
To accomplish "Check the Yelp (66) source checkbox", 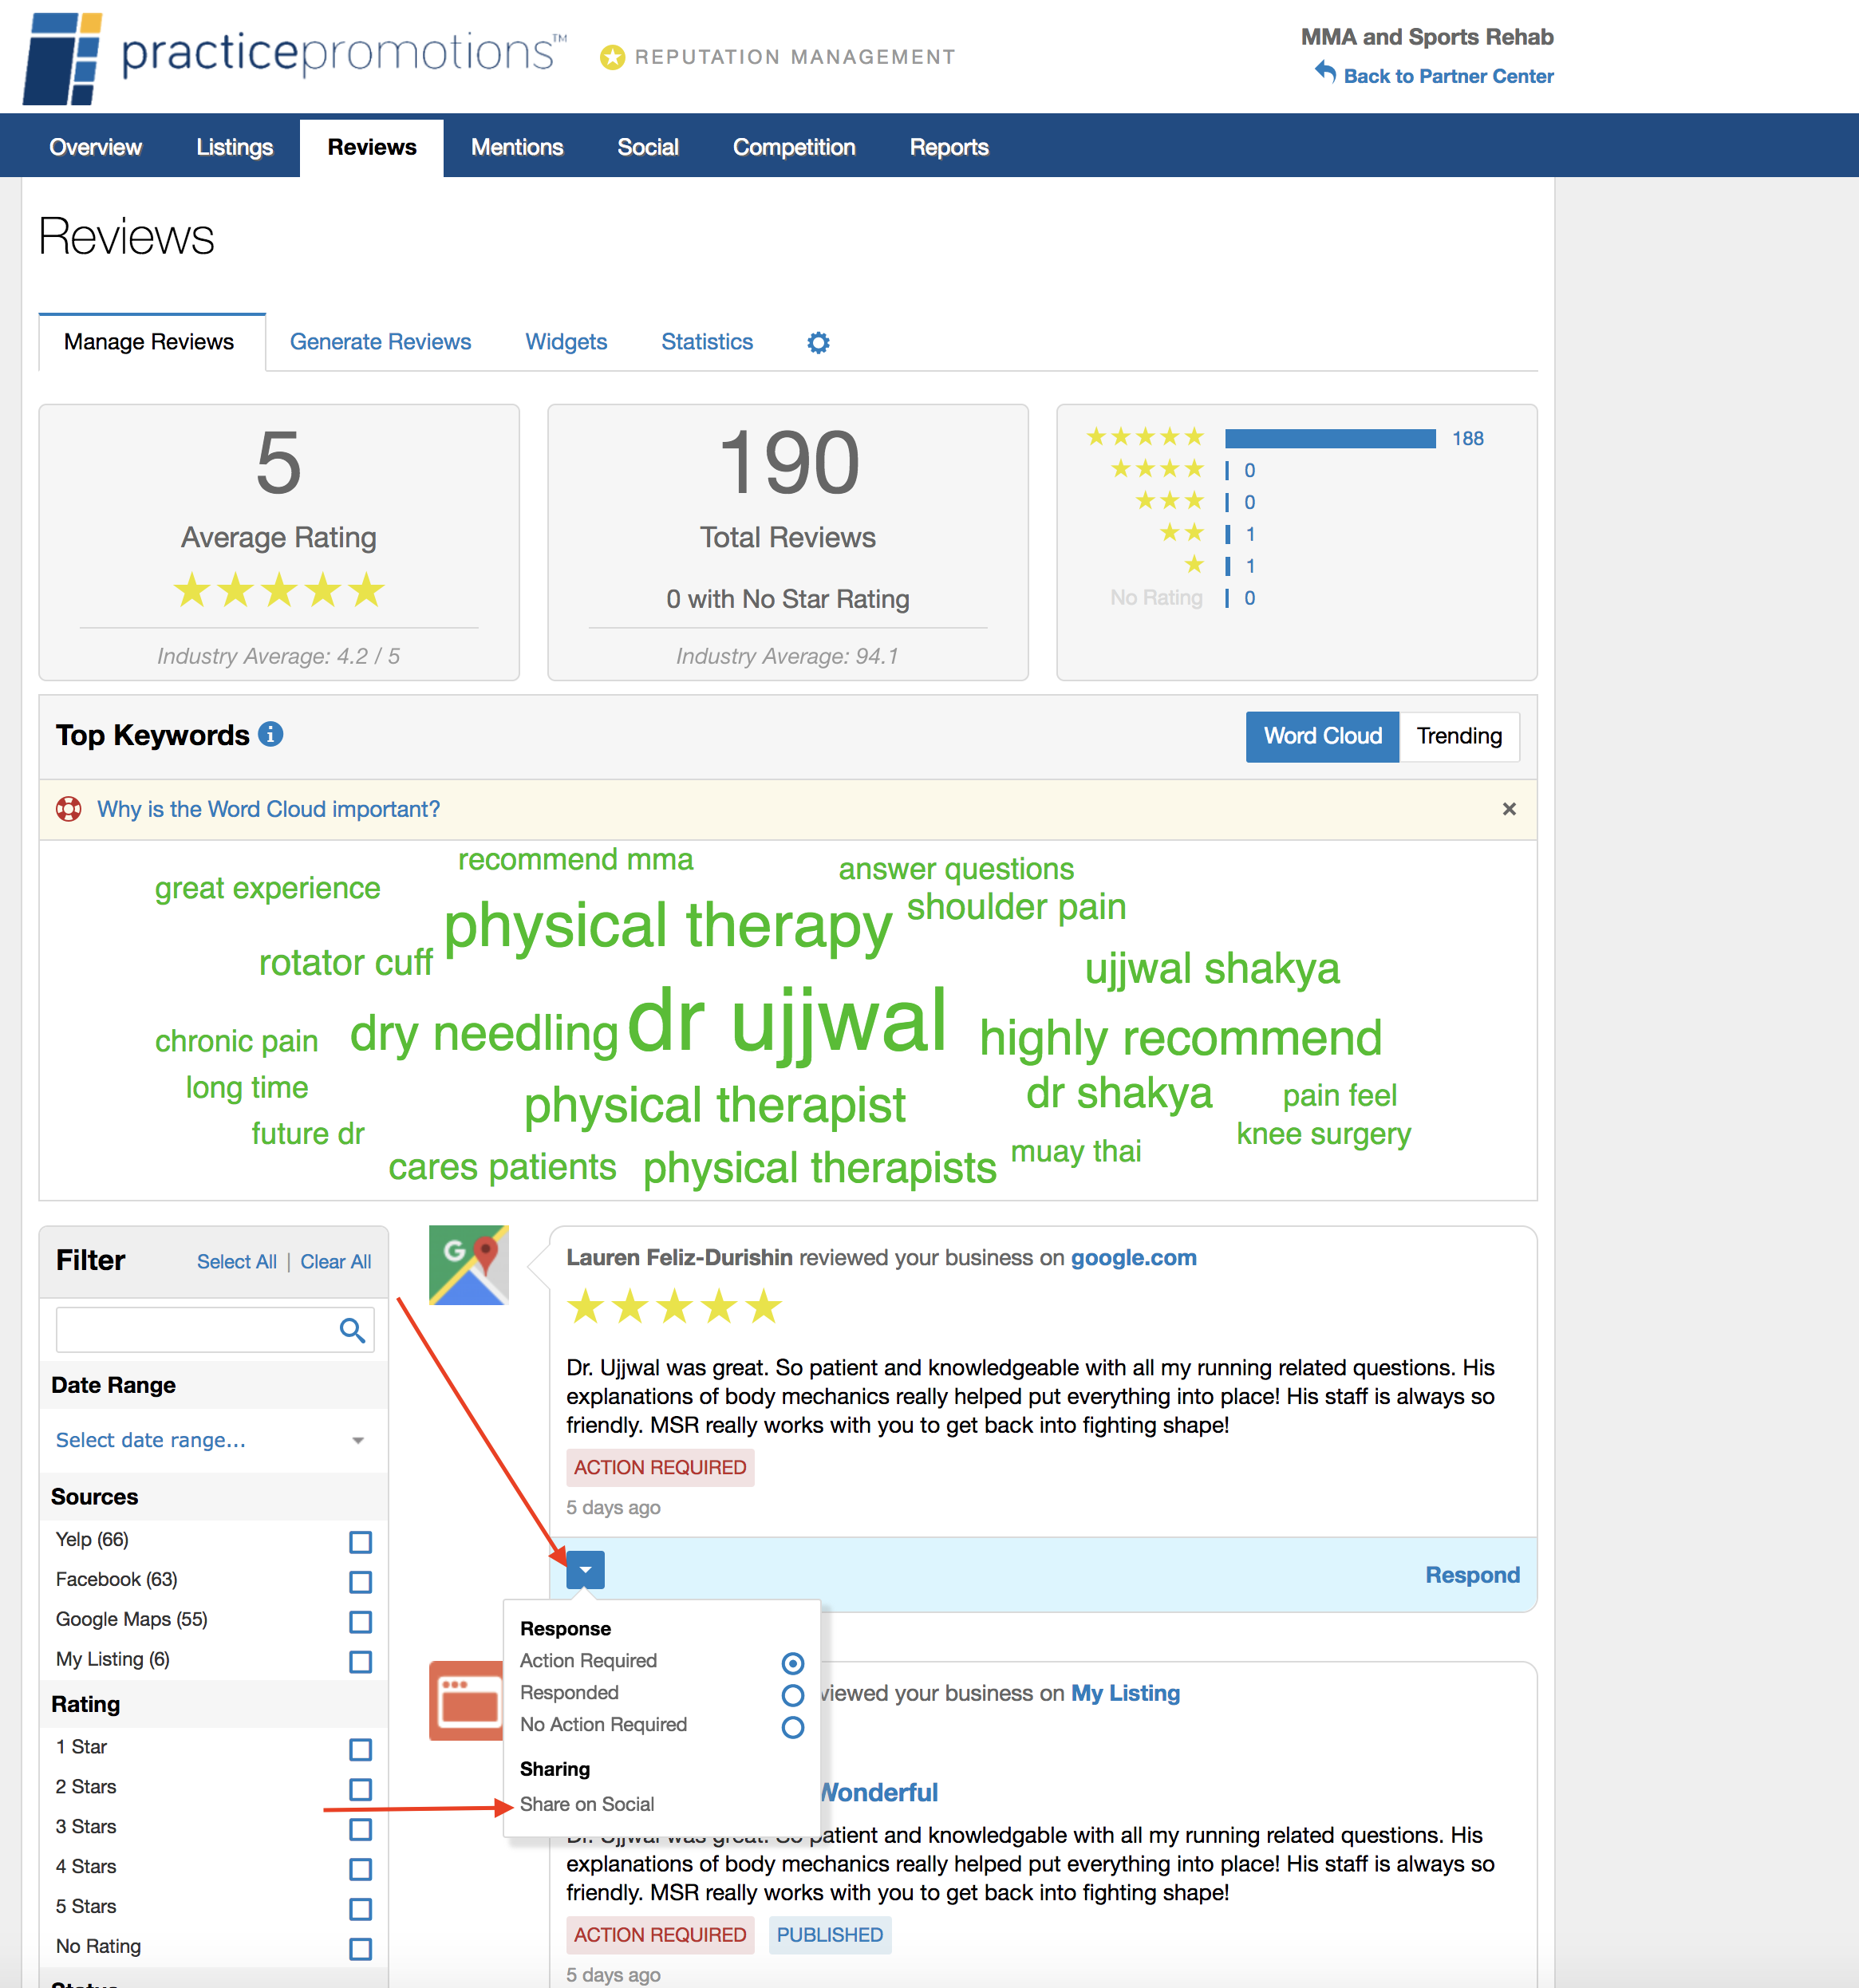I will 360,1542.
